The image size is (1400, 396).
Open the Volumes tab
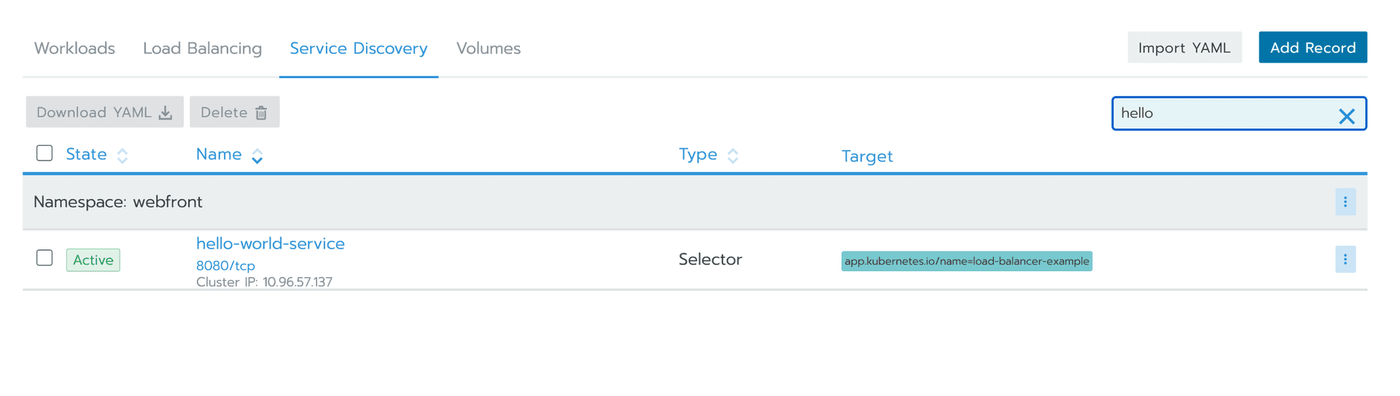[488, 48]
